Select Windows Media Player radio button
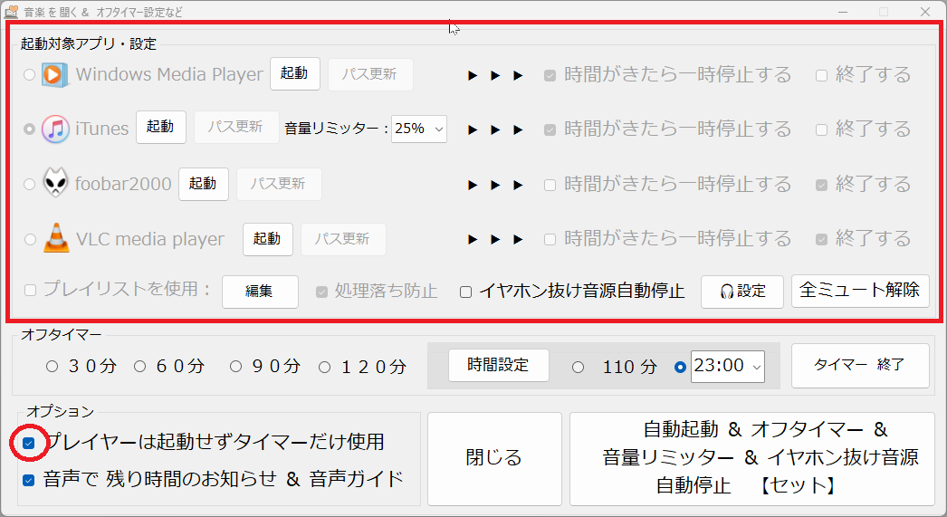This screenshot has height=517, width=947. pos(29,75)
